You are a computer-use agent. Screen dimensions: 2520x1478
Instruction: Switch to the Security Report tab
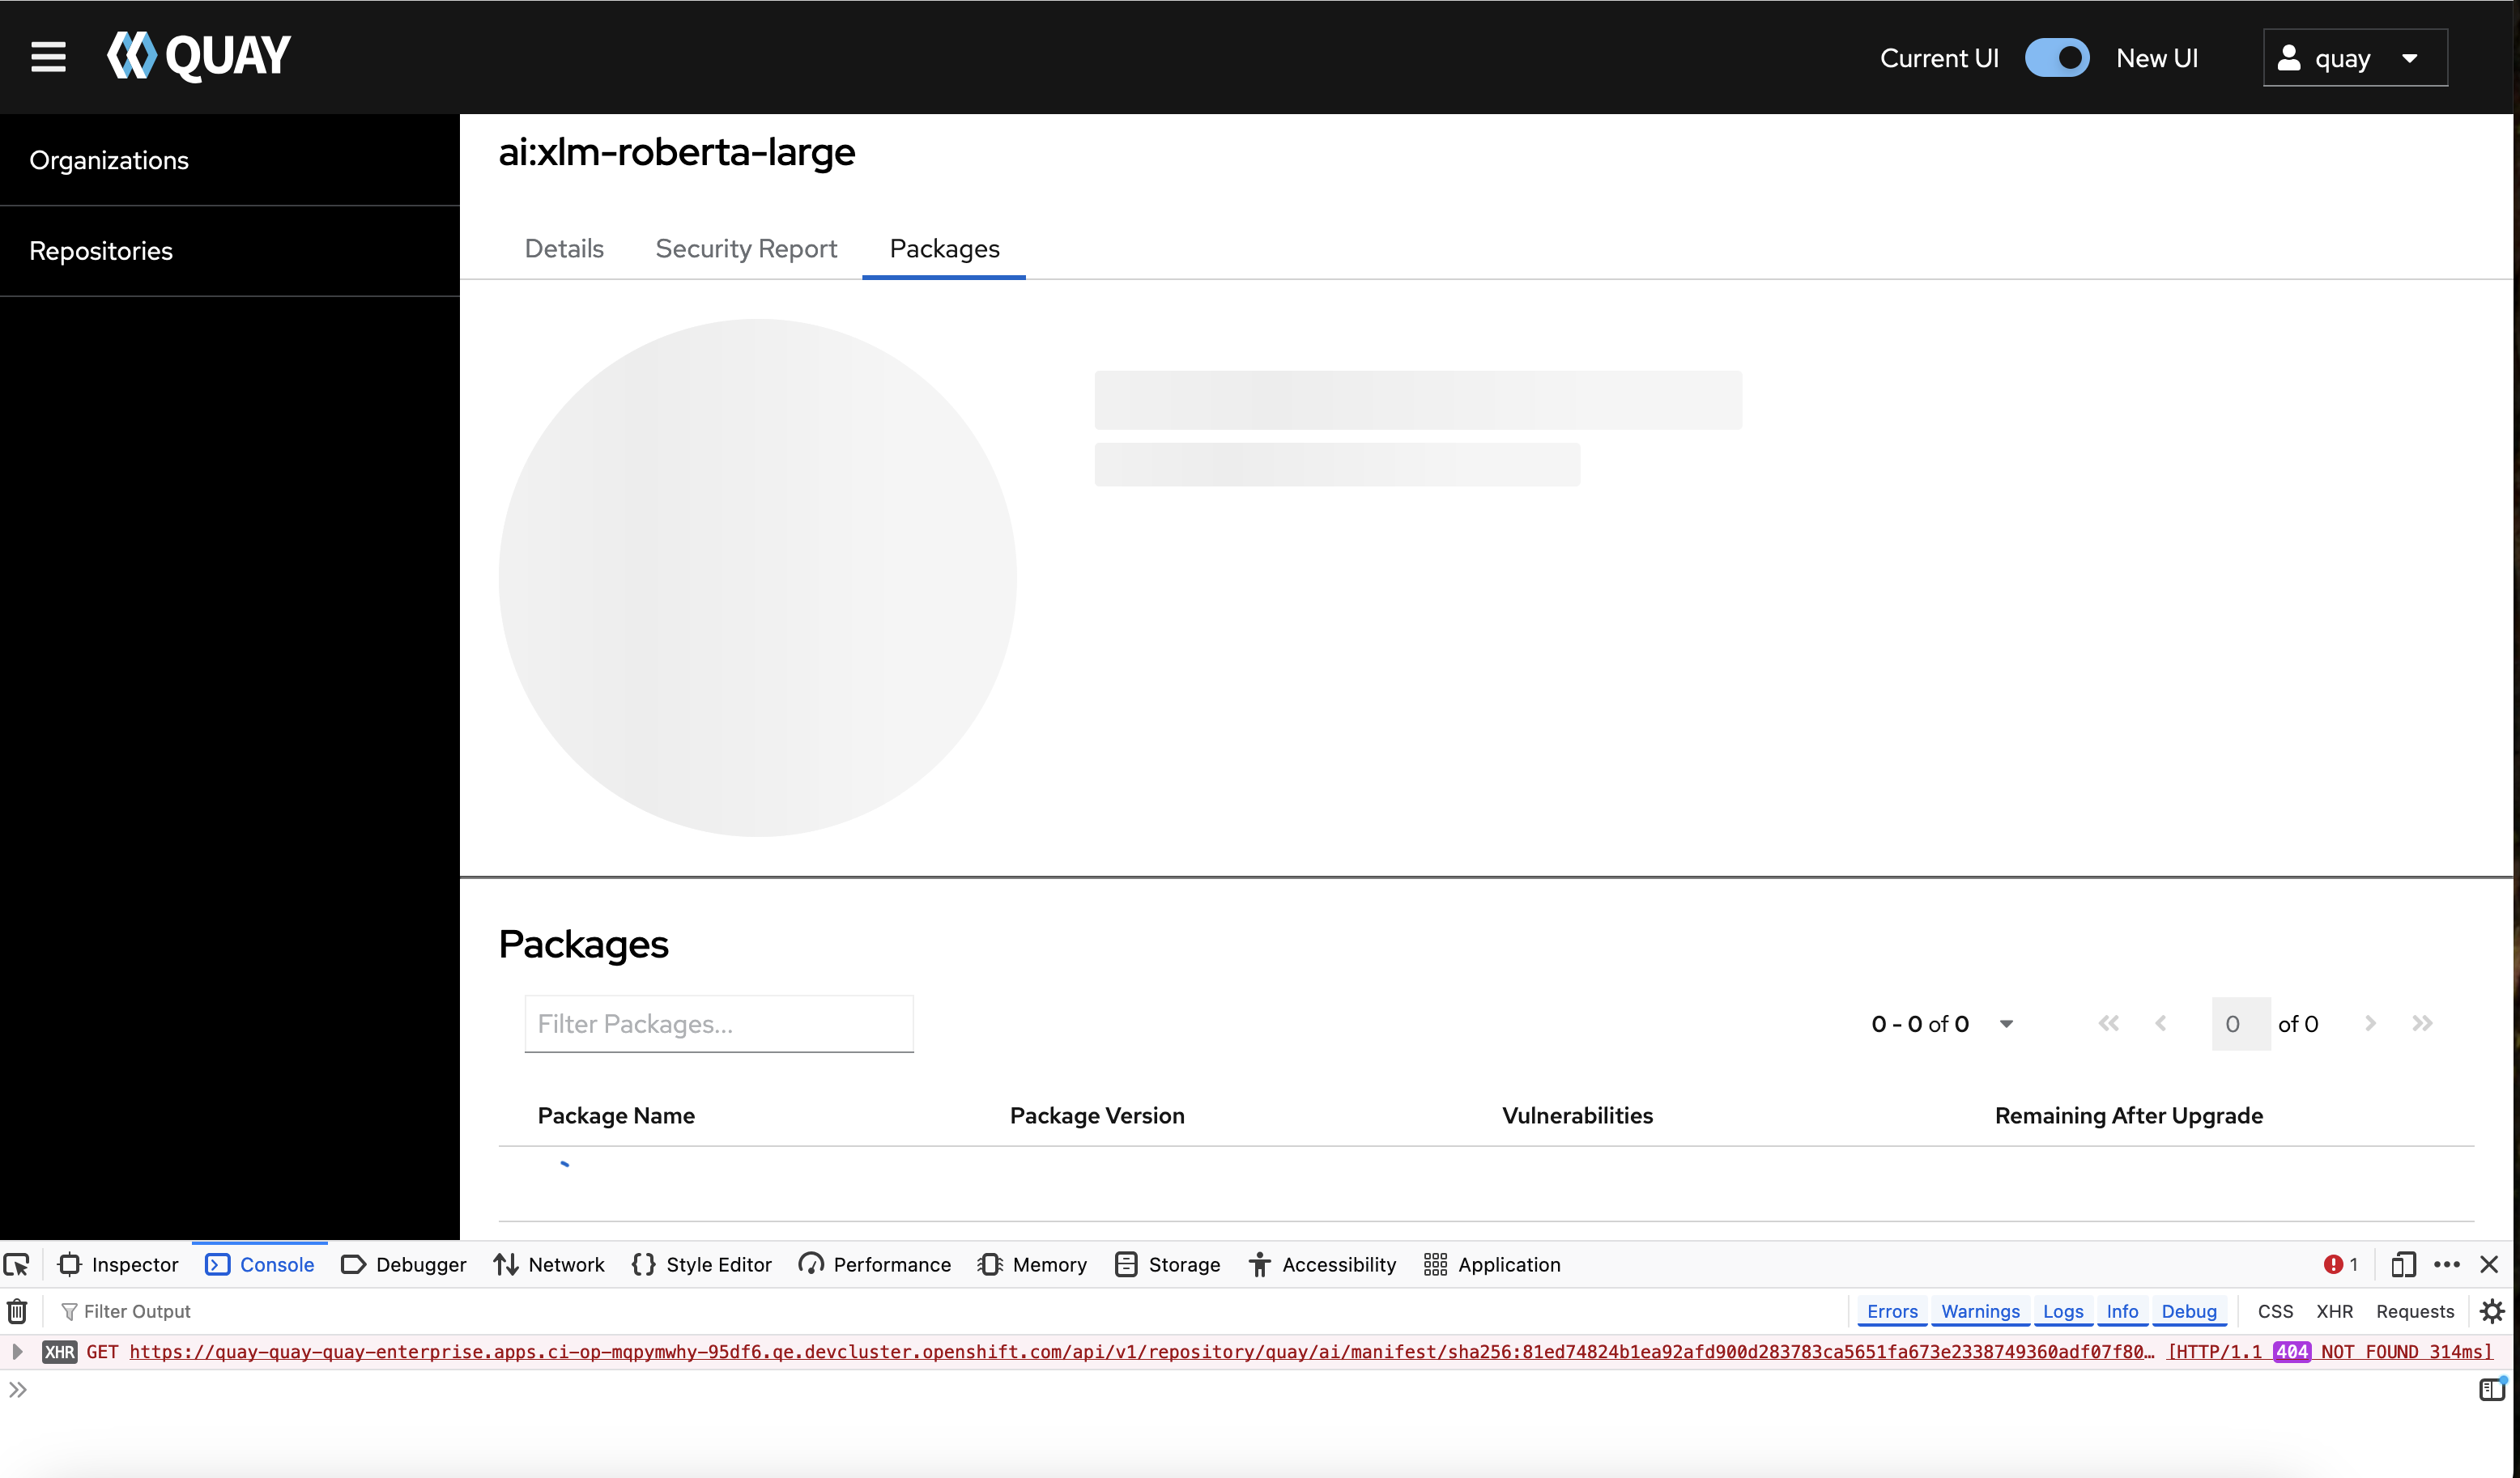[x=746, y=248]
